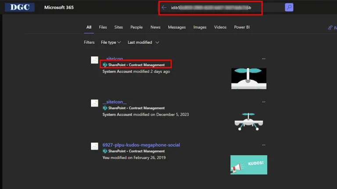Expand the Last modified filter dropdown
The width and height of the screenshot is (337, 189).
coord(143,43)
